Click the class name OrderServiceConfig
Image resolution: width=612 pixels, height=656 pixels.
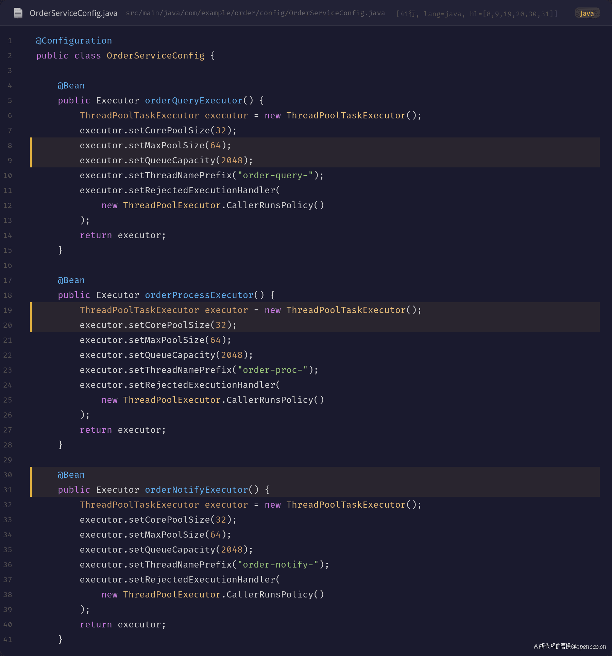pos(156,55)
